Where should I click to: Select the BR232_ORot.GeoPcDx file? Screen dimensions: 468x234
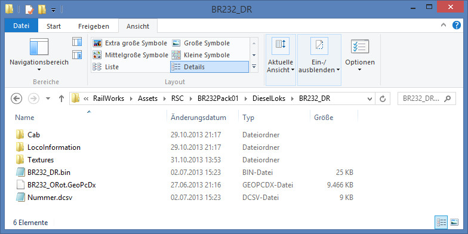[61, 185]
